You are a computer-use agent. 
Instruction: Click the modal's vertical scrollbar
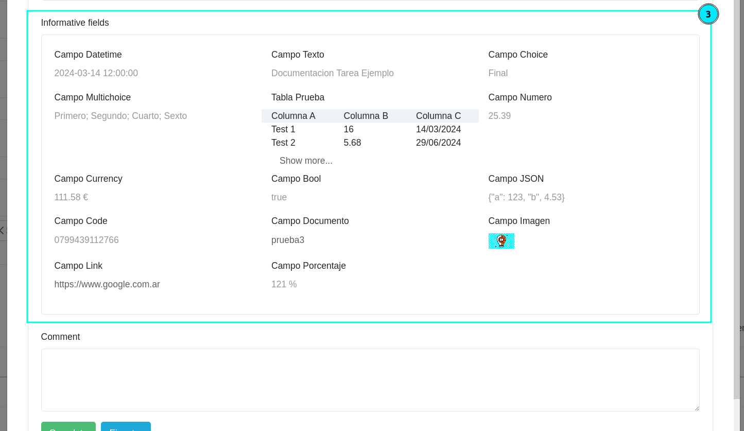coord(736,206)
